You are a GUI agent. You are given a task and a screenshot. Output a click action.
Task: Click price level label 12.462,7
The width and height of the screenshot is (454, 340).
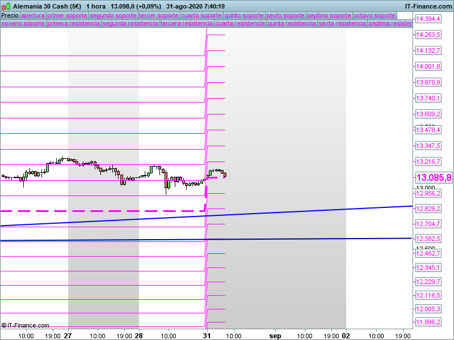pyautogui.click(x=428, y=253)
